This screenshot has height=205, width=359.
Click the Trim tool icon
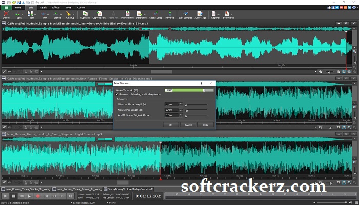pos(44,14)
